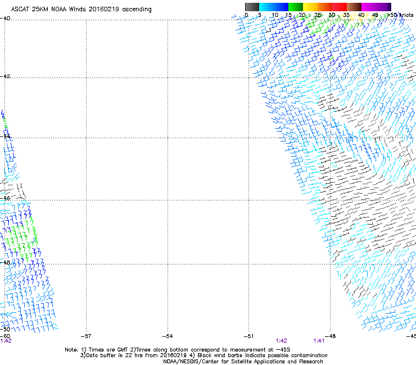Viewport: 416px width, 365px height.
Task: Click the 'NOAA/NESDIS/Center for Satellite Applications and Research' credit
Action: (x=243, y=362)
